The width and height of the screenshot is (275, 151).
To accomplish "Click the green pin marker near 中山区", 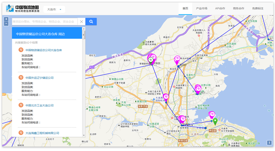I will pyautogui.click(x=215, y=121).
